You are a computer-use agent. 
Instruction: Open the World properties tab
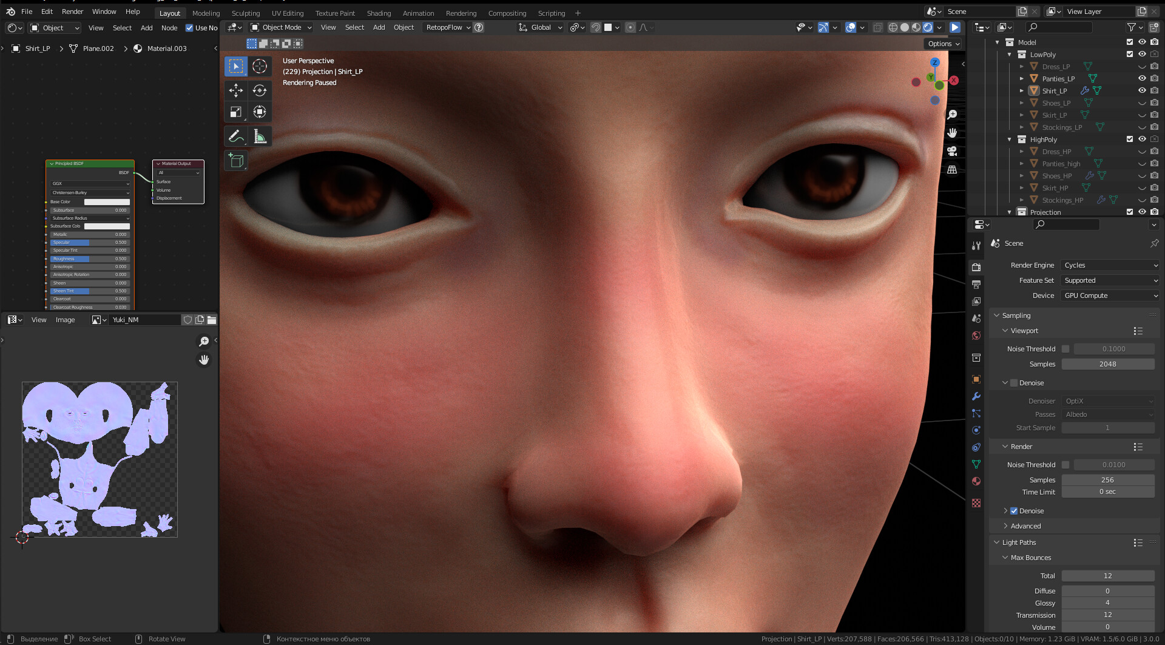pyautogui.click(x=976, y=336)
